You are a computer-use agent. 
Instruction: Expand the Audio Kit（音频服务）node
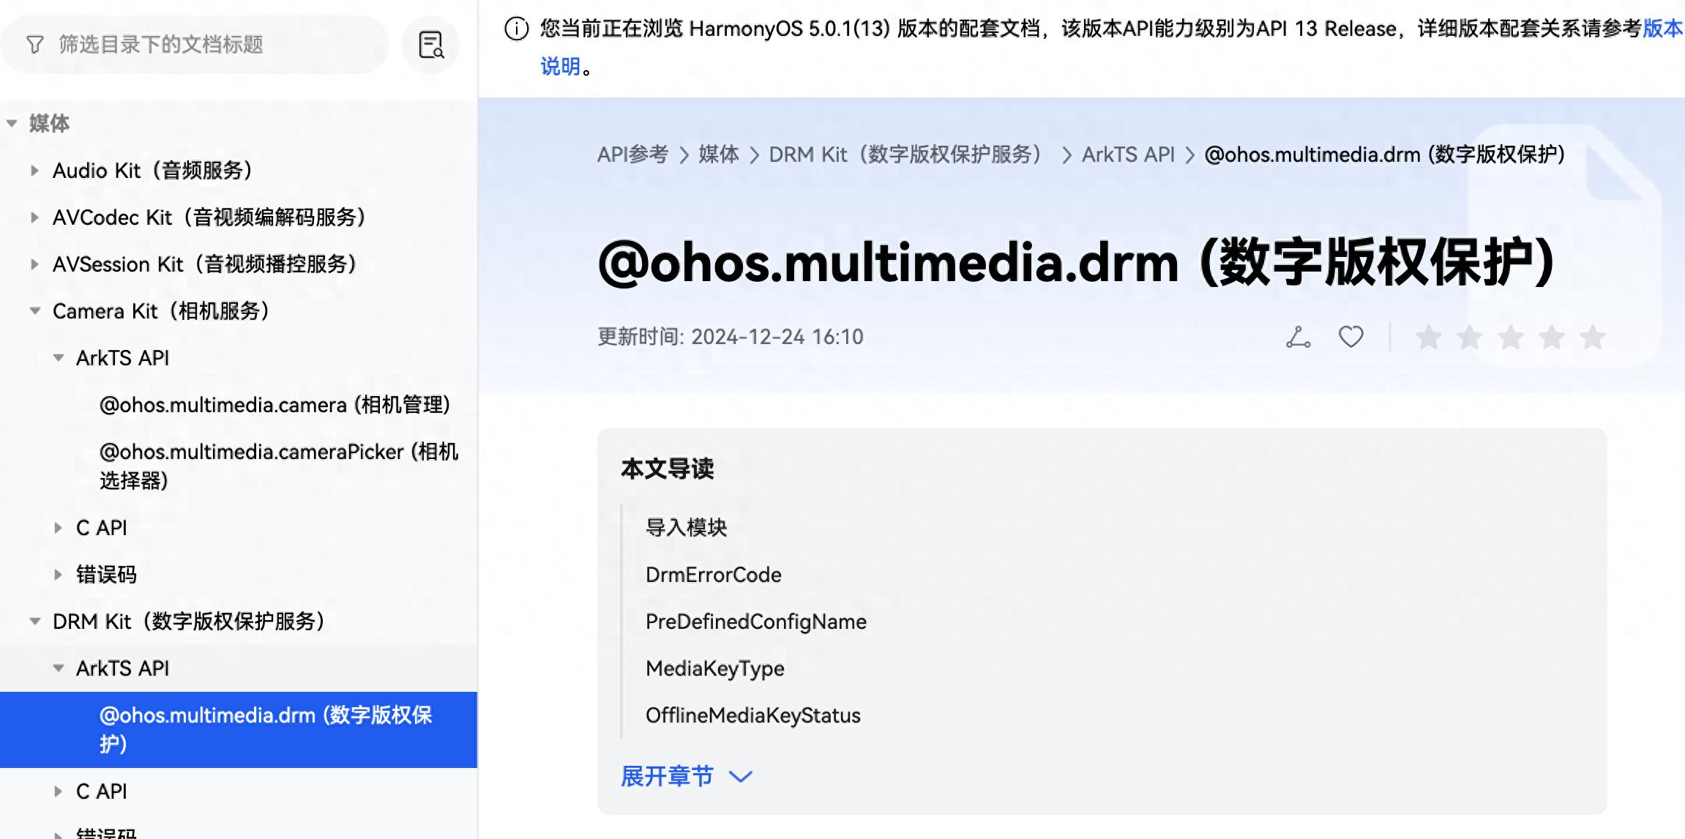click(34, 171)
